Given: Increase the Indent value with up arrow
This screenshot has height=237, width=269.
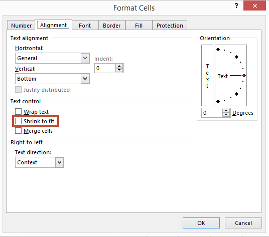Looking at the screenshot, I should pyautogui.click(x=119, y=66).
